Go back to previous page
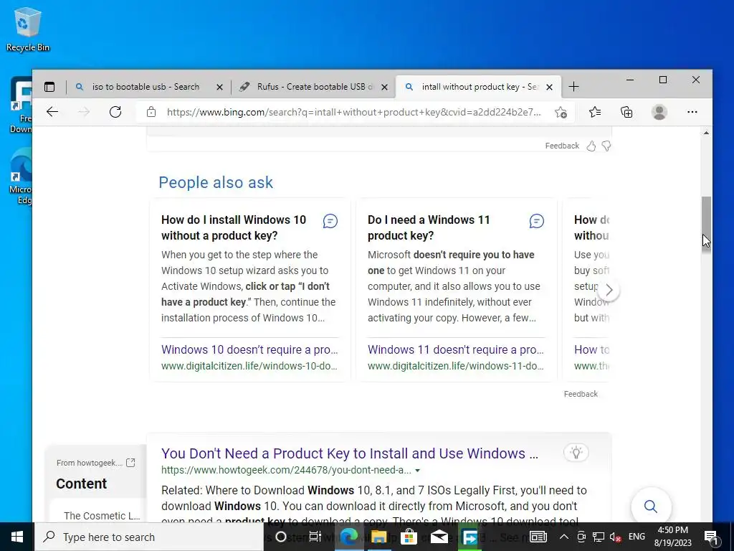 pos(52,112)
